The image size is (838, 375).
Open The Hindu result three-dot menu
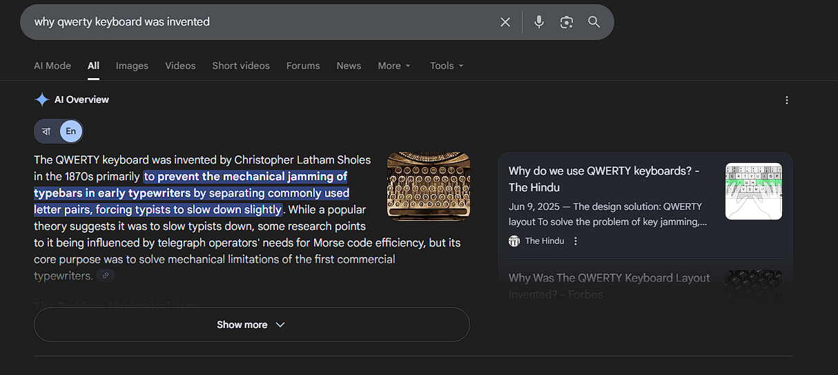[x=576, y=241]
